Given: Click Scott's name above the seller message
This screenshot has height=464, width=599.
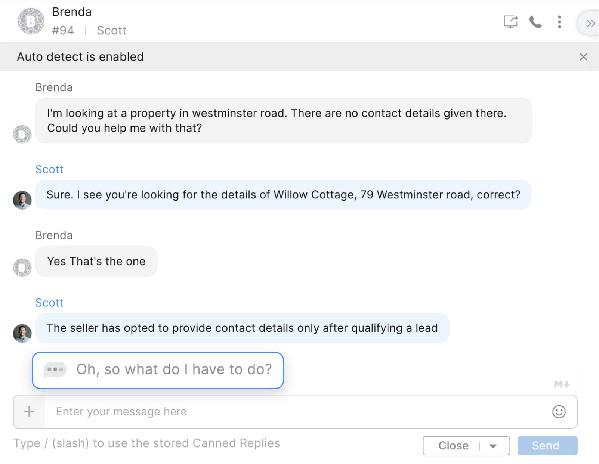Looking at the screenshot, I should pyautogui.click(x=49, y=303).
